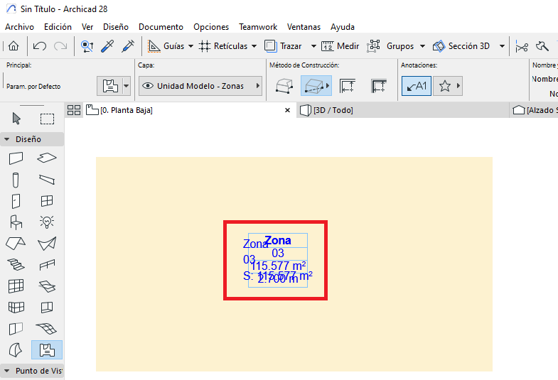The width and height of the screenshot is (558, 380).
Task: Select the Arrow selection tool
Action: click(16, 119)
